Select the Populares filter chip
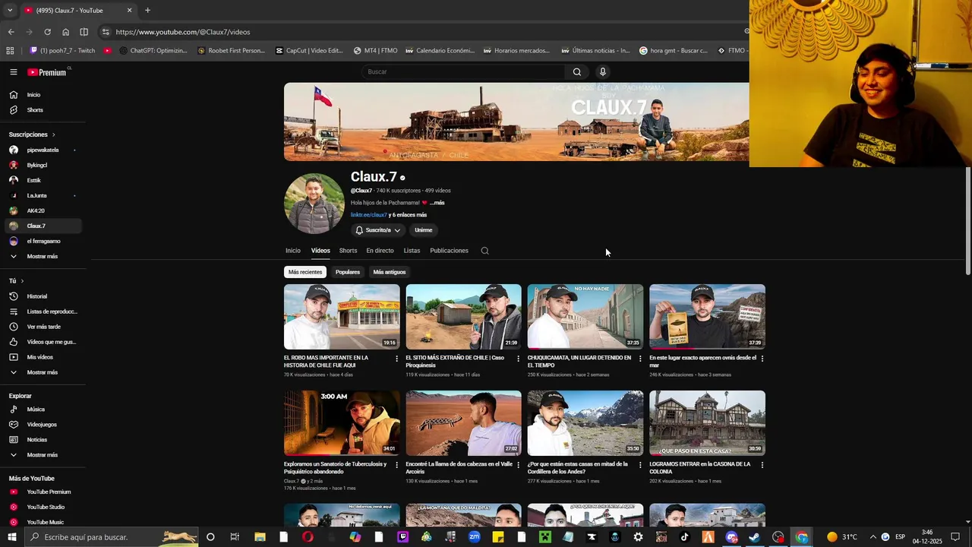 [348, 272]
